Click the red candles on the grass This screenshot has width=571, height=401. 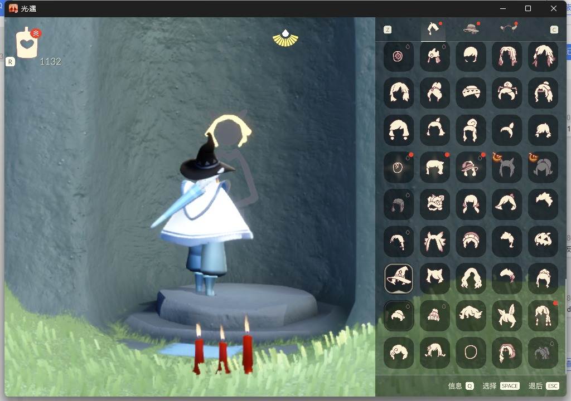(223, 346)
